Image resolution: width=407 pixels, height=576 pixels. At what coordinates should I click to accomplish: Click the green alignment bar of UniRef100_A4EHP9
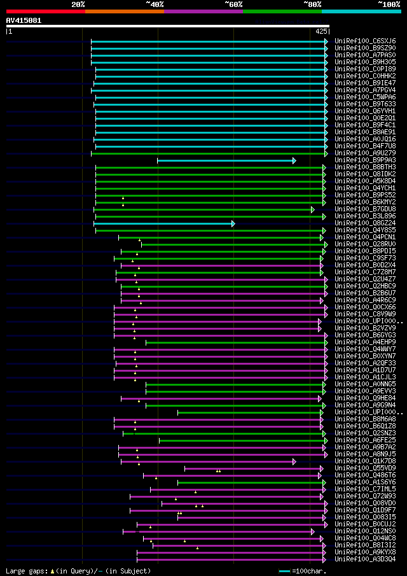click(x=237, y=342)
